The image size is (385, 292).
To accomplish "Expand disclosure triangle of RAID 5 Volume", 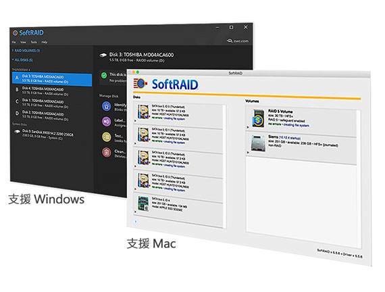I will [248, 127].
